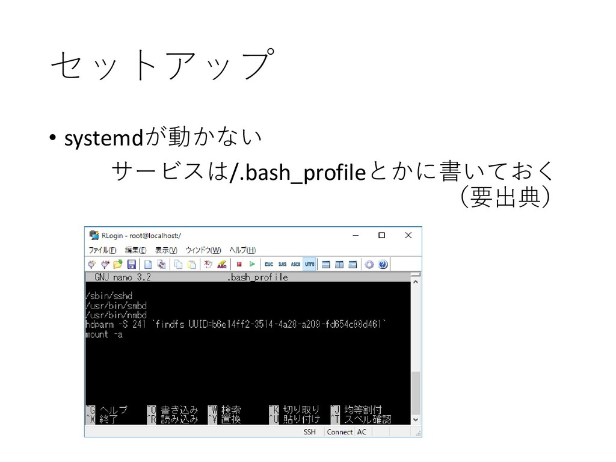Click the ABC pen icon

pyautogui.click(x=222, y=265)
